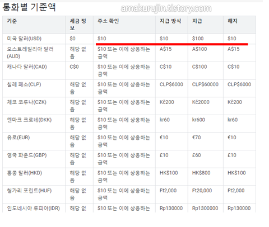Click the €70 cell
Viewport: 269px width, 227px height.
click(197, 138)
